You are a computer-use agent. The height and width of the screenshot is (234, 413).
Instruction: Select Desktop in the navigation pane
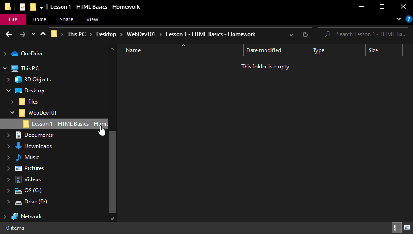(x=34, y=90)
